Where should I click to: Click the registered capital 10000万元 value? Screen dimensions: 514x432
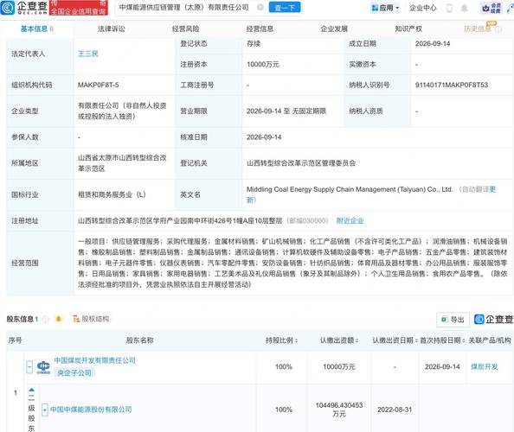(263, 65)
